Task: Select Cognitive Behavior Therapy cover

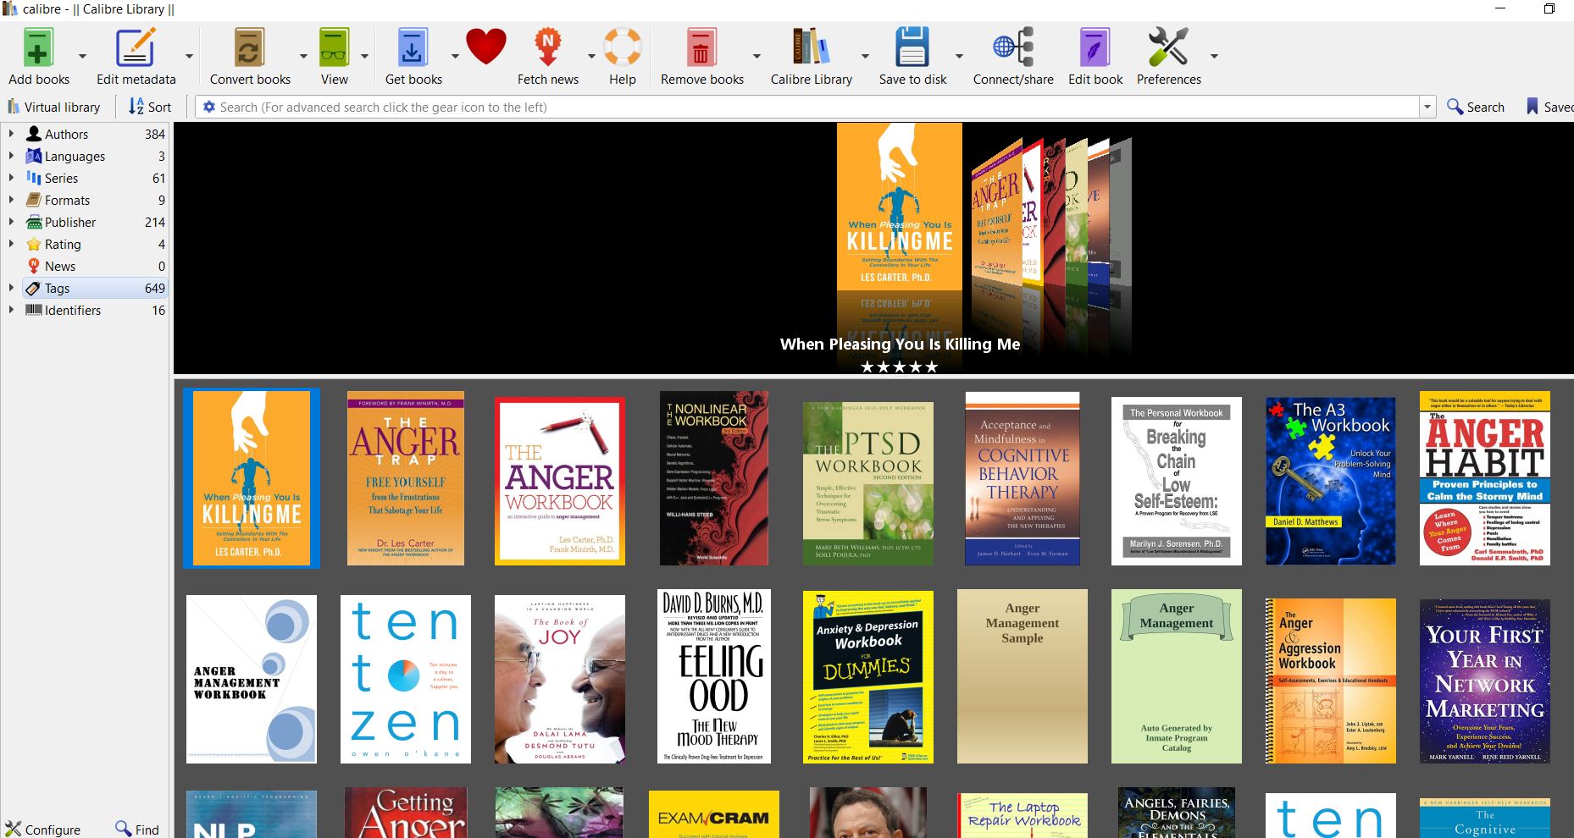Action: pyautogui.click(x=1023, y=478)
